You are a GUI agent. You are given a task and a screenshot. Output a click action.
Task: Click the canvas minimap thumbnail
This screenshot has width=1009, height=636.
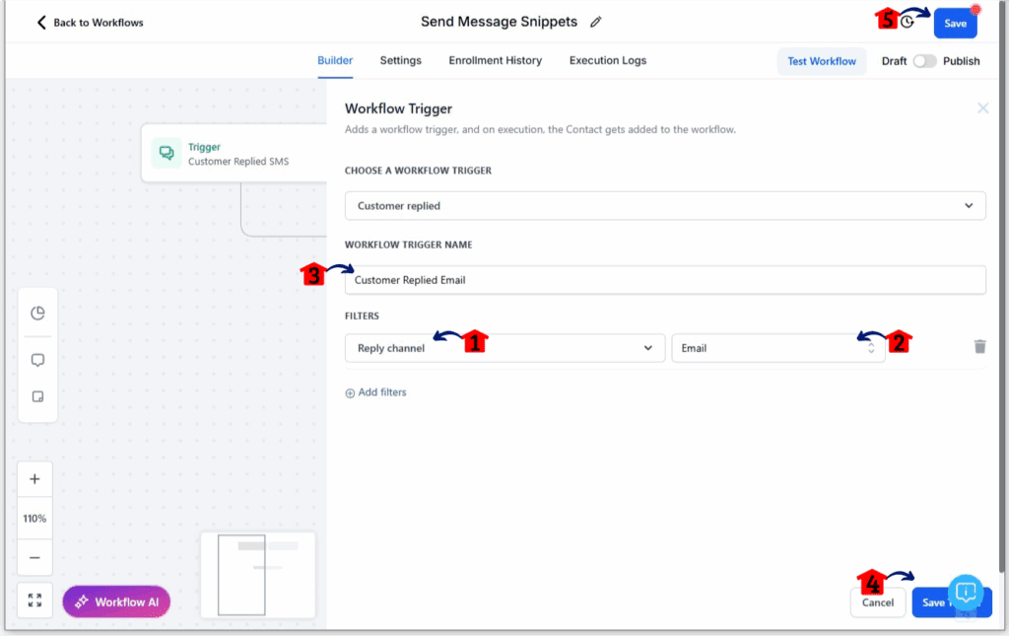(258, 574)
